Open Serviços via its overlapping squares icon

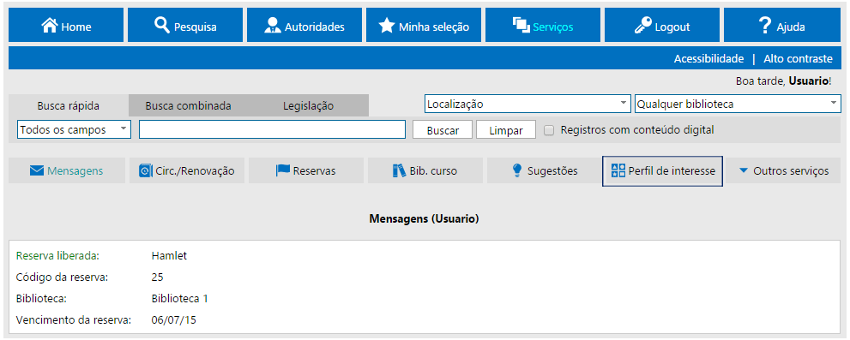click(x=521, y=26)
